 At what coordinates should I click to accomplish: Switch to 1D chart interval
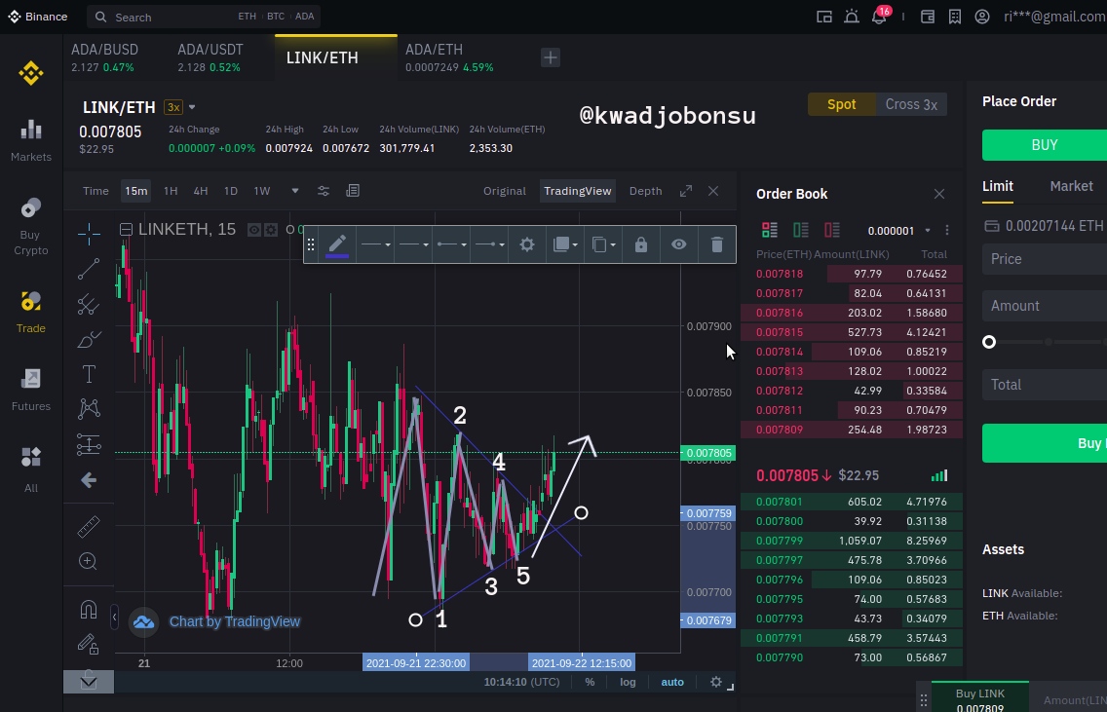[231, 191]
